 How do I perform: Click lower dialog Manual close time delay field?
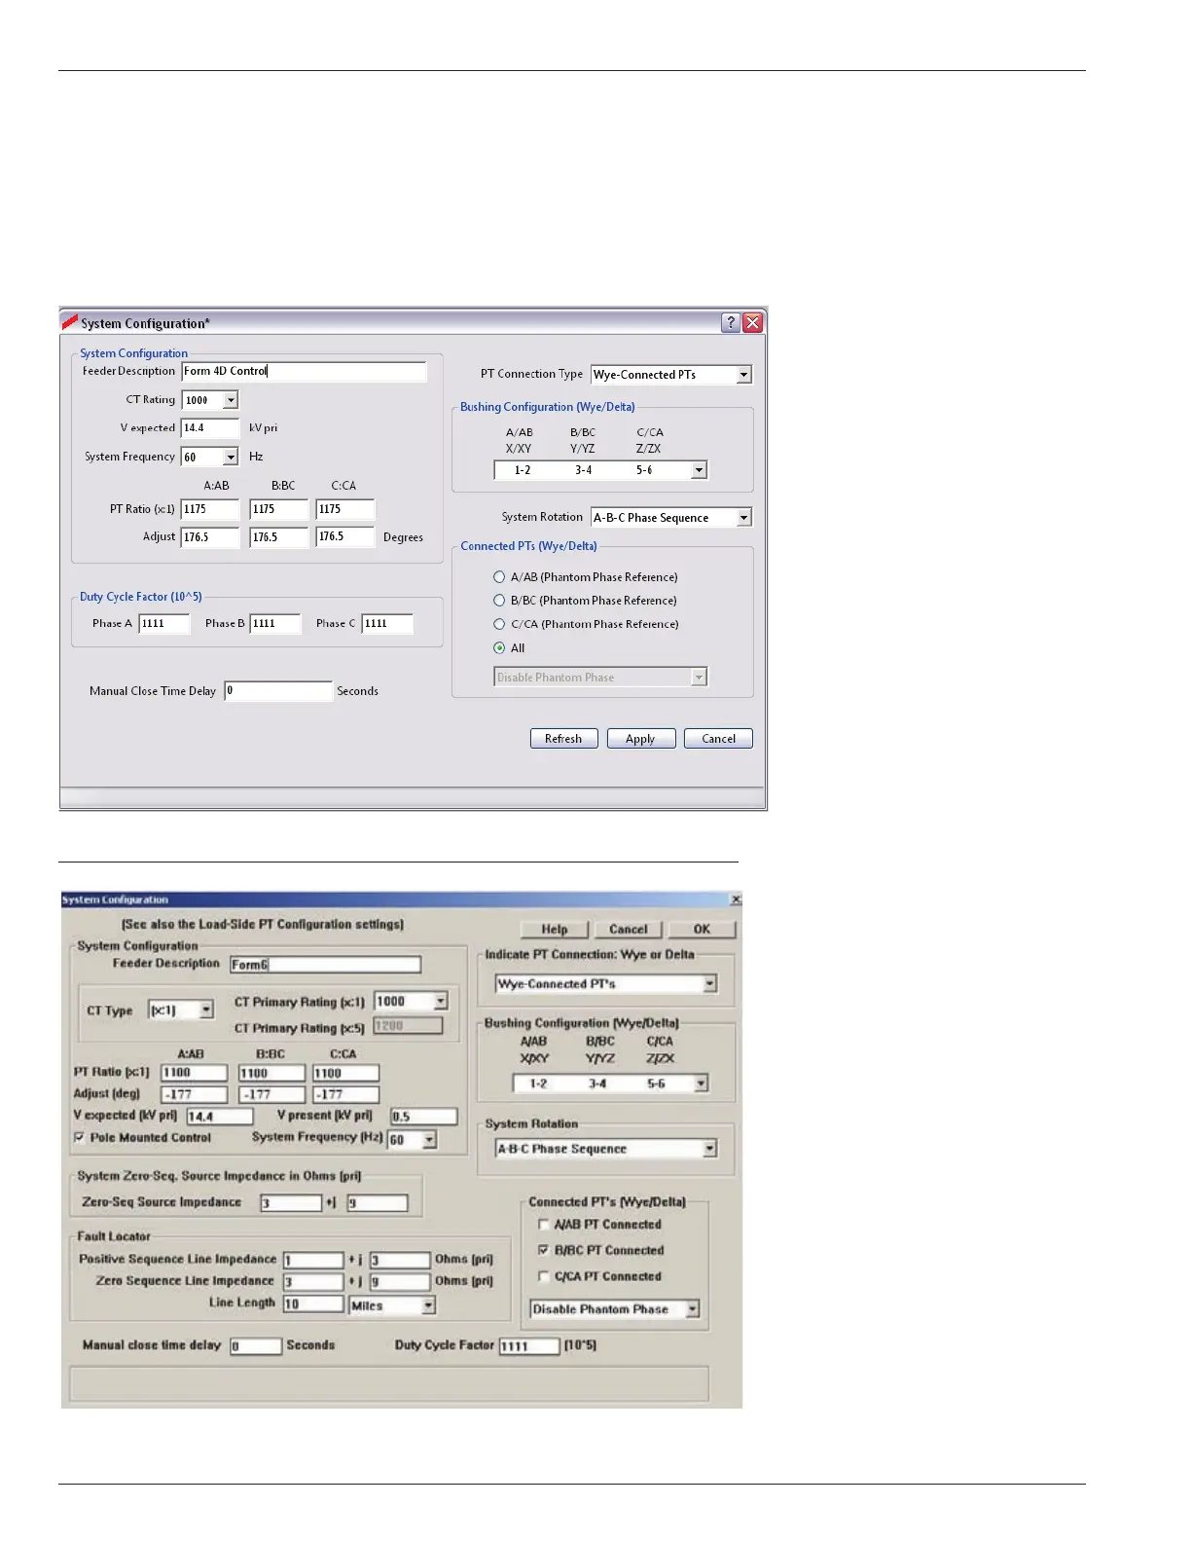tap(256, 1346)
